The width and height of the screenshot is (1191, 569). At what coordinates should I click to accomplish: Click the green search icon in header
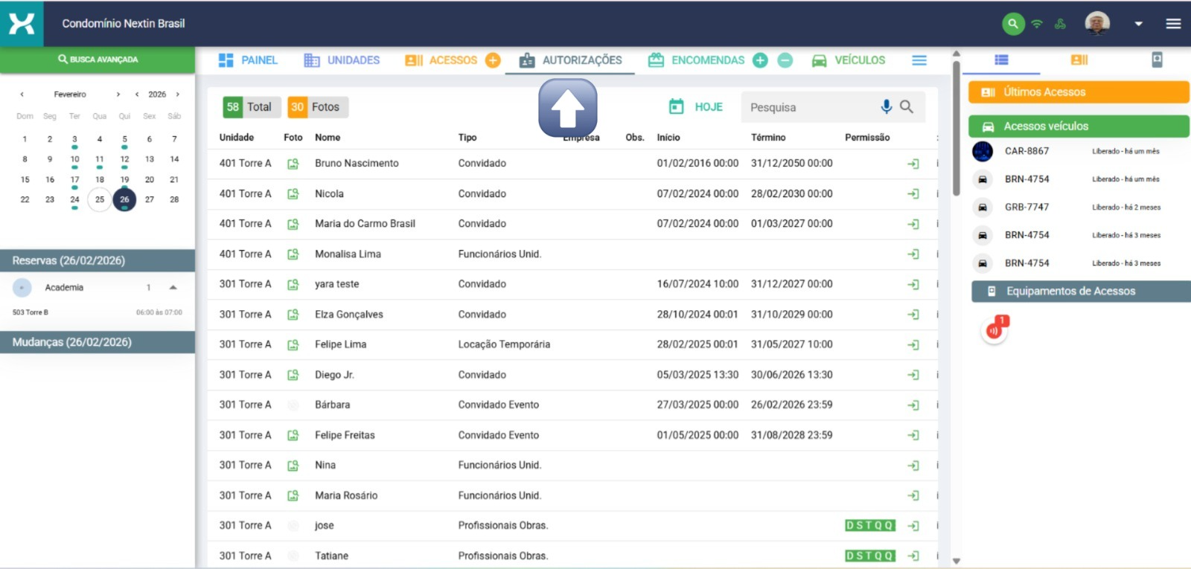[x=1012, y=24]
